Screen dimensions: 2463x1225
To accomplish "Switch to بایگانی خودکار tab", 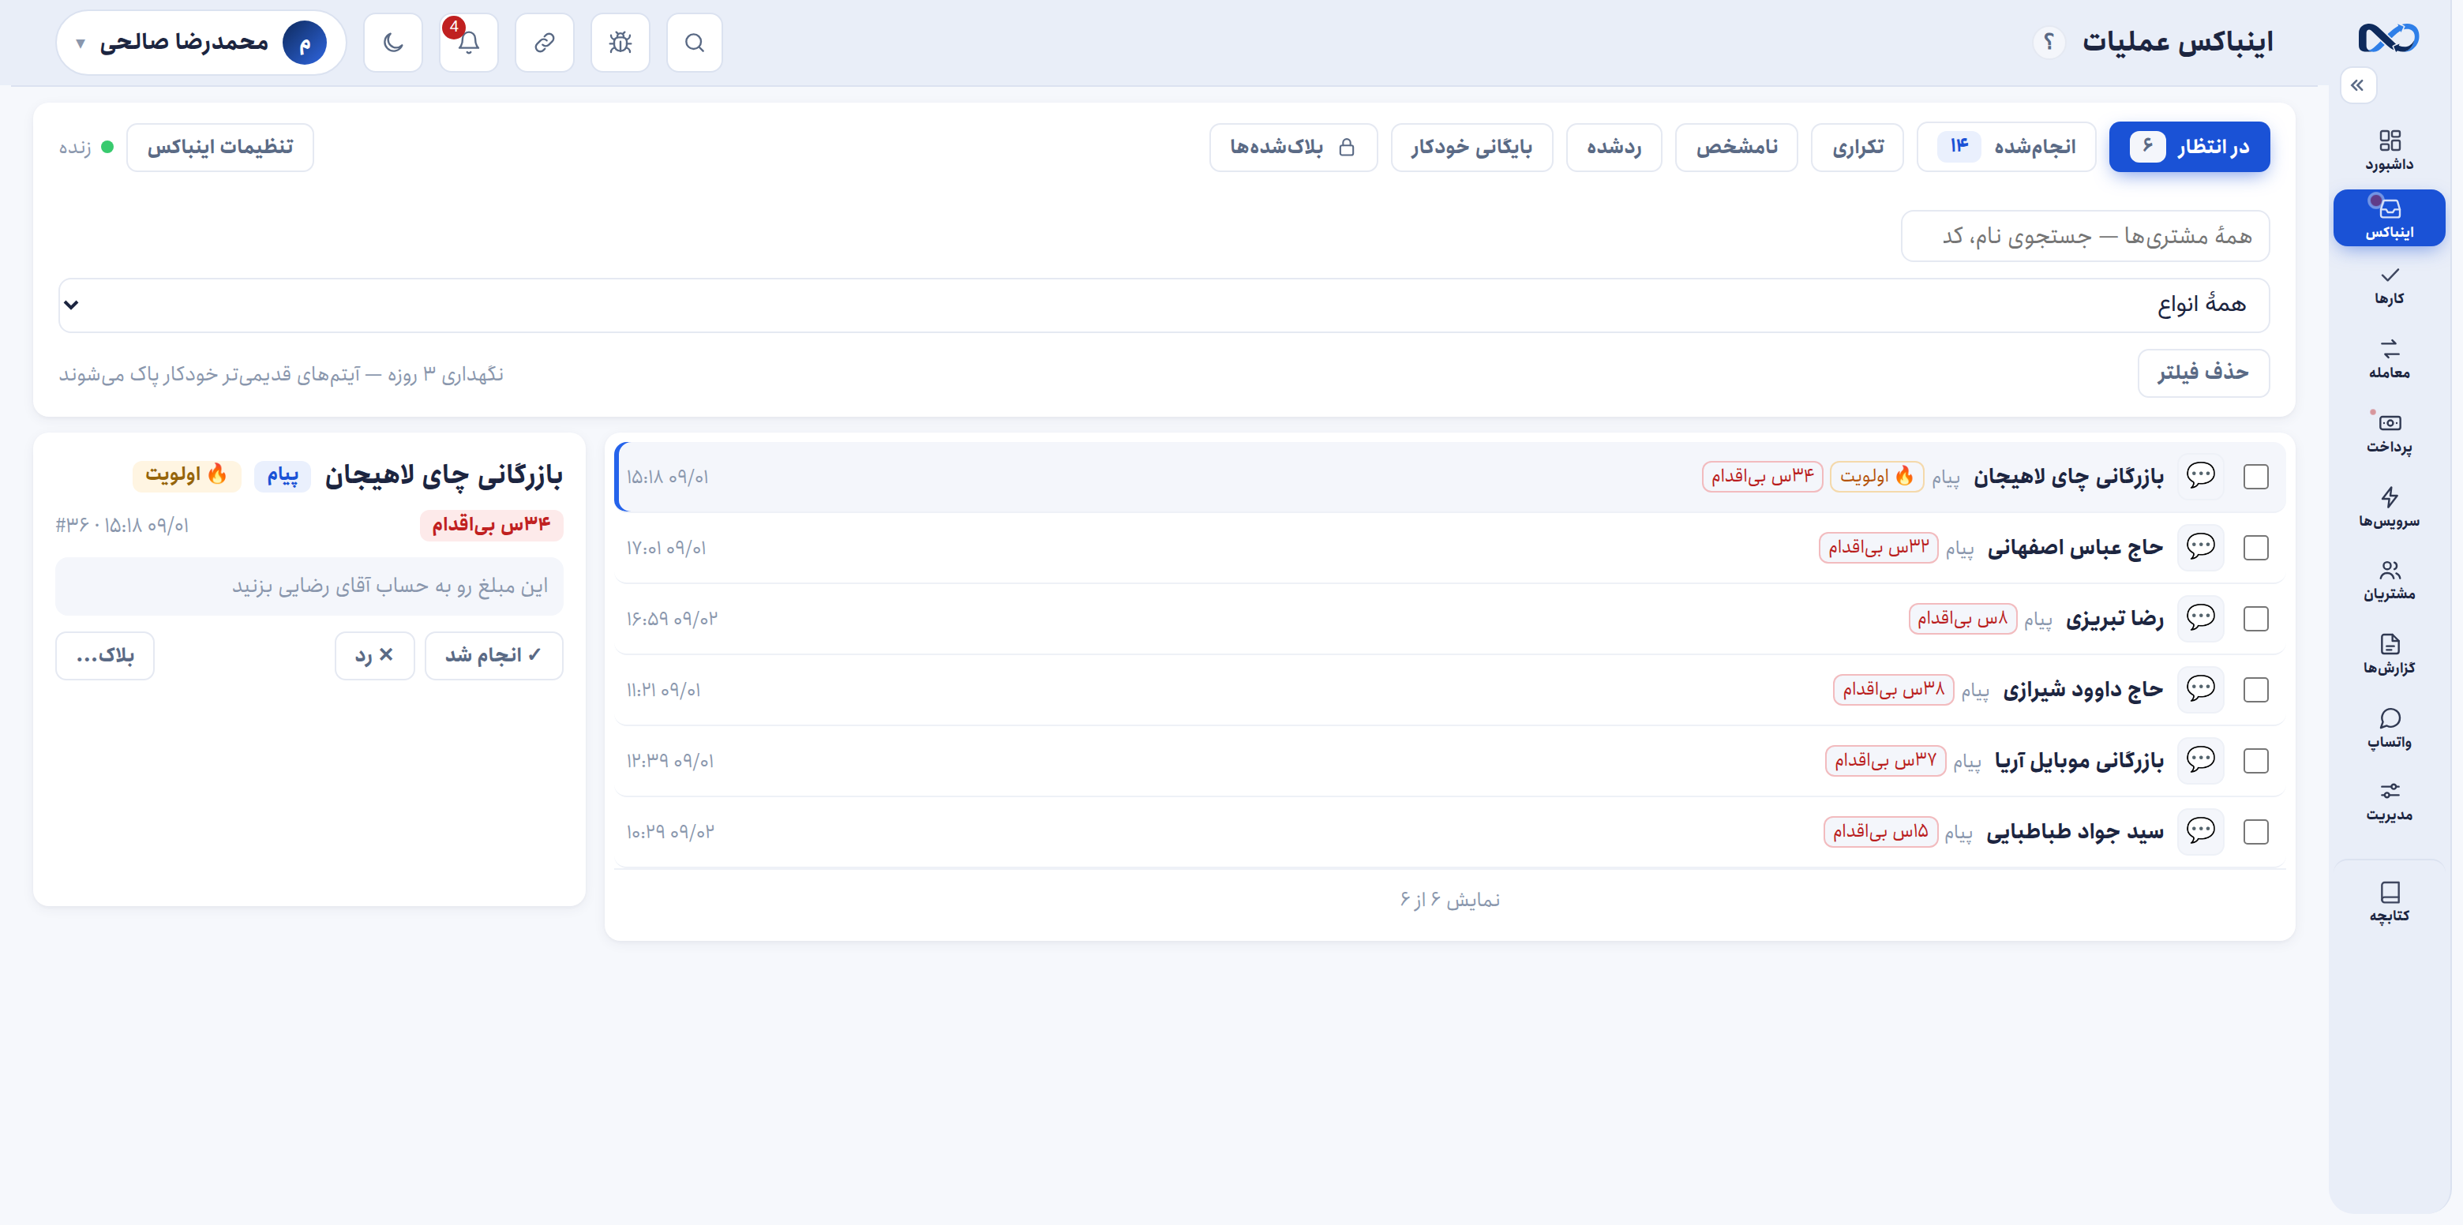I will tap(1471, 148).
